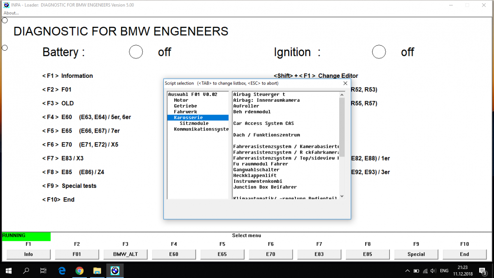The height and width of the screenshot is (278, 494).
Task: Open Windows taskbar search
Action: (x=26, y=271)
